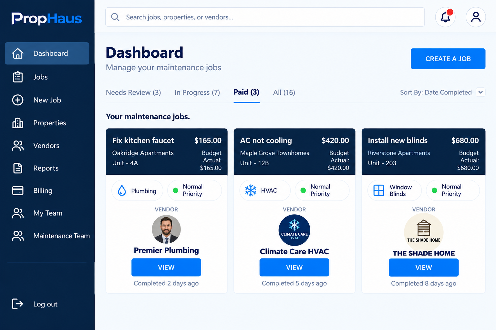
Task: Click VIEW on AC not cooling card
Action: [294, 267]
